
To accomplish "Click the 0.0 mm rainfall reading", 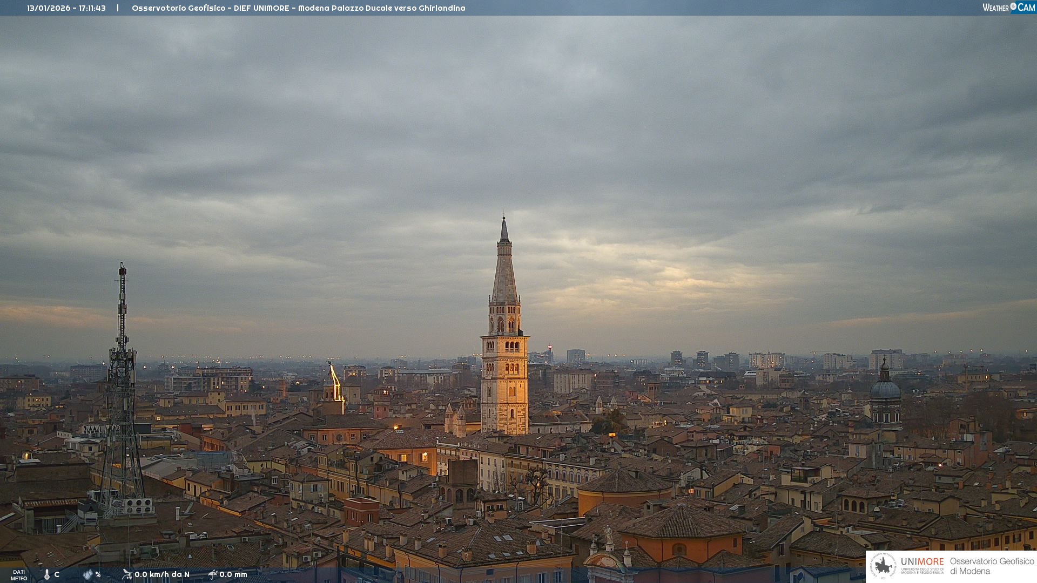I will point(233,574).
